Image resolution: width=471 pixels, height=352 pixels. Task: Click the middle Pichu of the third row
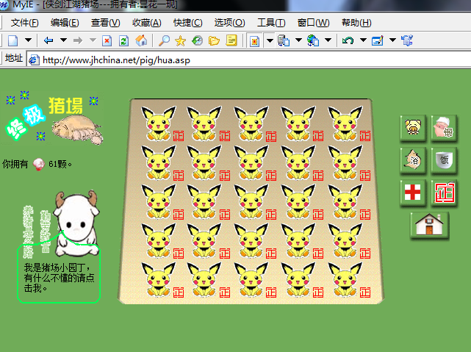pyautogui.click(x=252, y=201)
